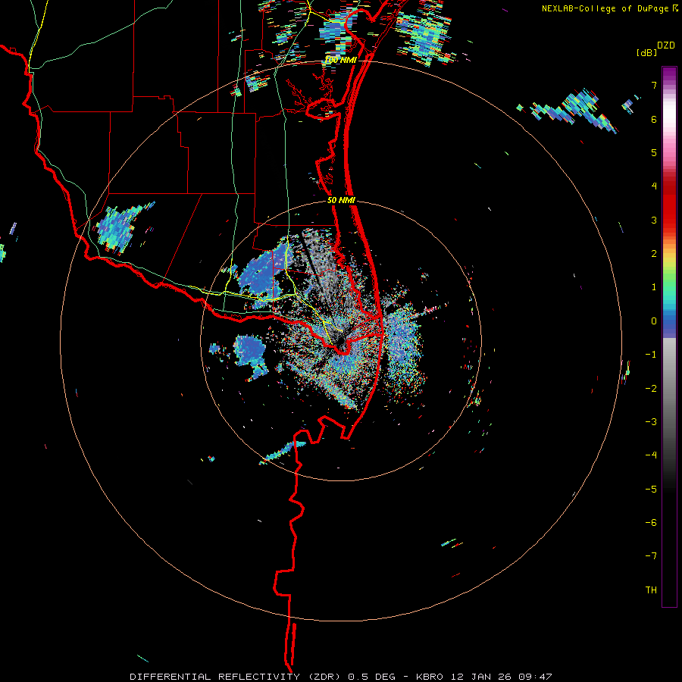Click the 50 NMI range ring label
682x682 pixels.
(x=341, y=201)
